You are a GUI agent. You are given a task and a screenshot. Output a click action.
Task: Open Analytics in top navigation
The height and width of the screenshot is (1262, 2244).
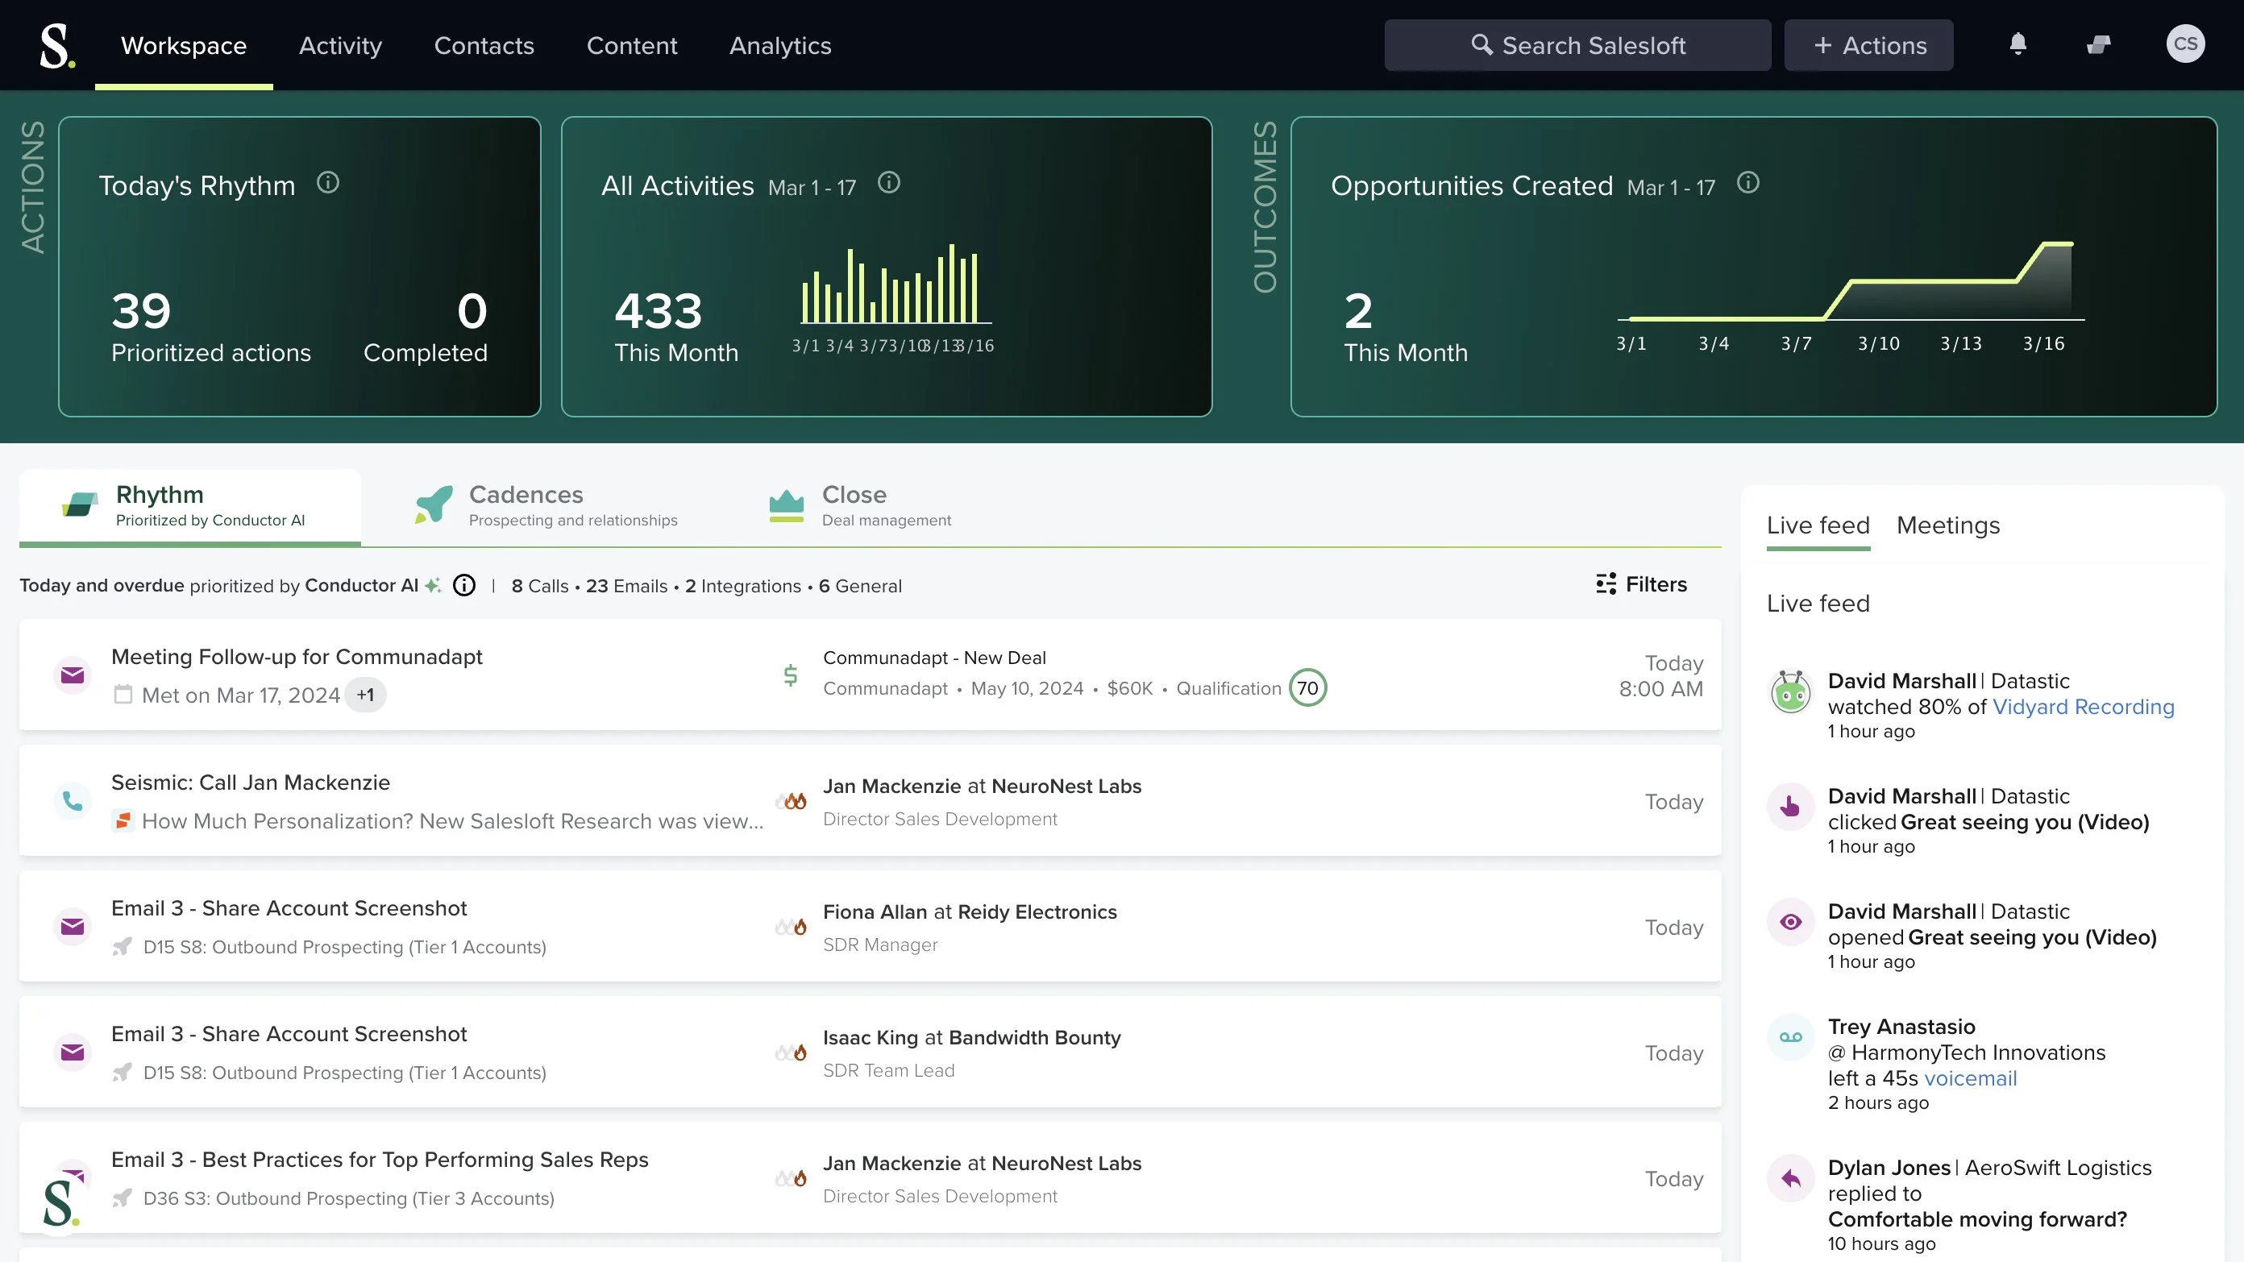pyautogui.click(x=779, y=45)
